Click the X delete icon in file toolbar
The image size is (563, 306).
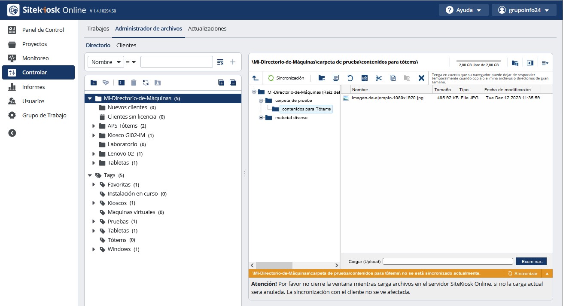[421, 78]
